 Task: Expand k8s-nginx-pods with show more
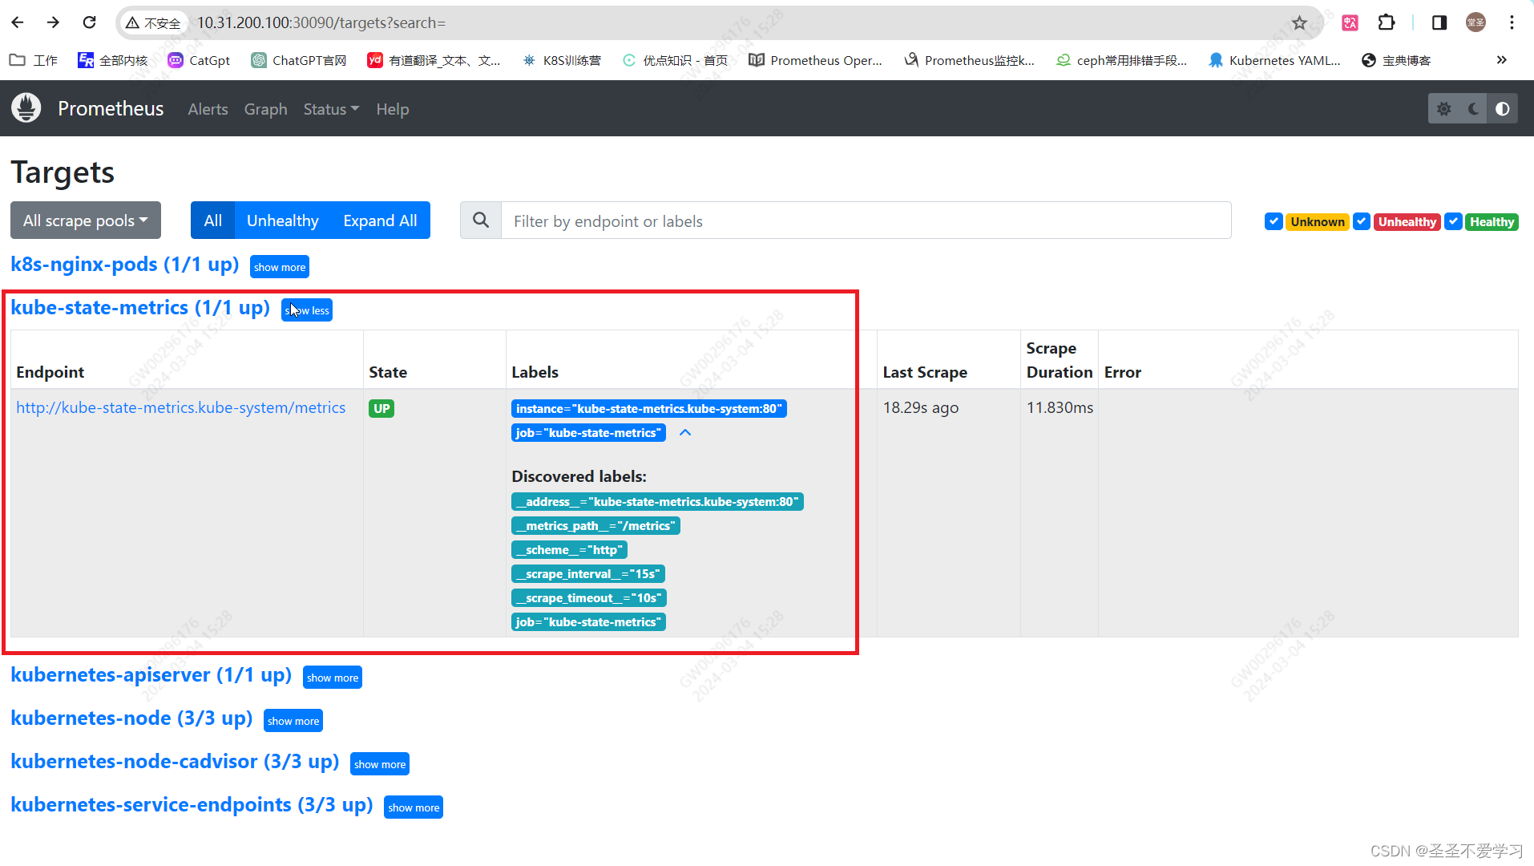280,267
